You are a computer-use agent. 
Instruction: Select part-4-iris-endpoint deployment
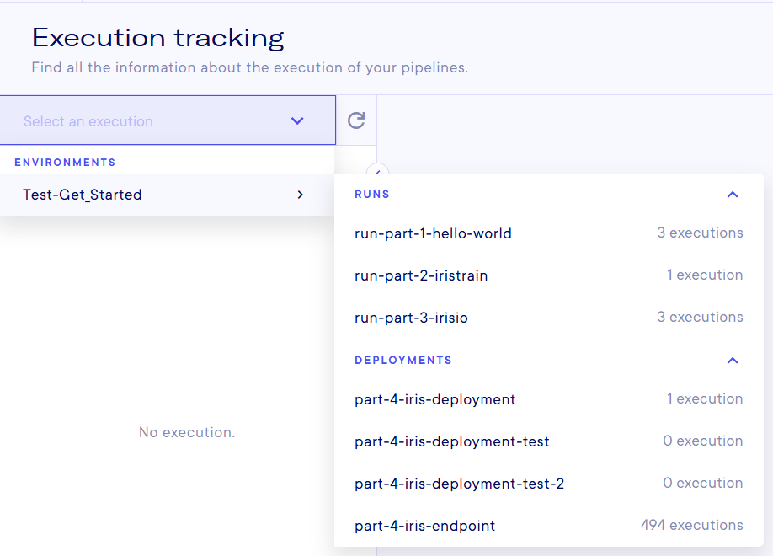pyautogui.click(x=549, y=526)
